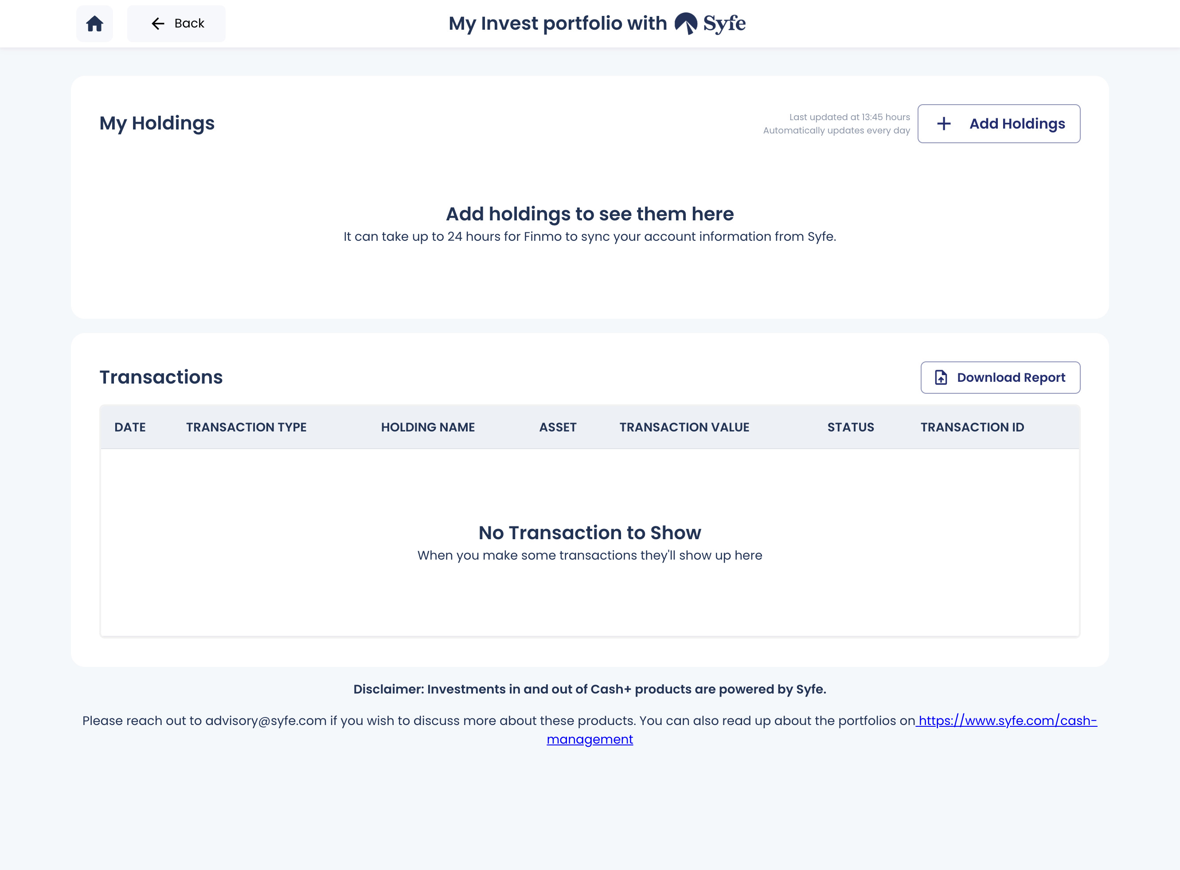Click the My Holdings heading
1180x870 pixels.
tap(157, 123)
